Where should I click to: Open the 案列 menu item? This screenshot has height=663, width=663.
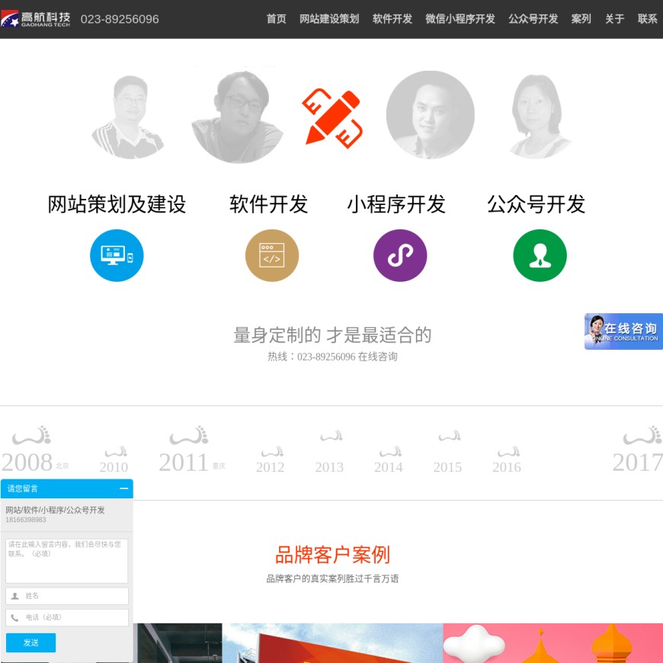tap(581, 19)
